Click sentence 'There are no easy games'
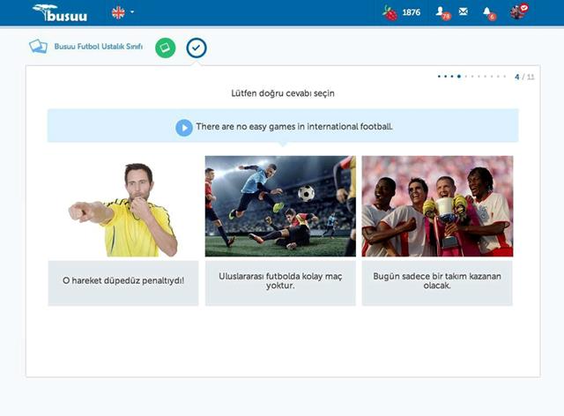This screenshot has height=416, width=564. 294,127
